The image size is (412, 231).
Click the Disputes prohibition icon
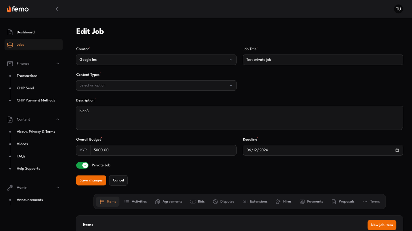215,201
